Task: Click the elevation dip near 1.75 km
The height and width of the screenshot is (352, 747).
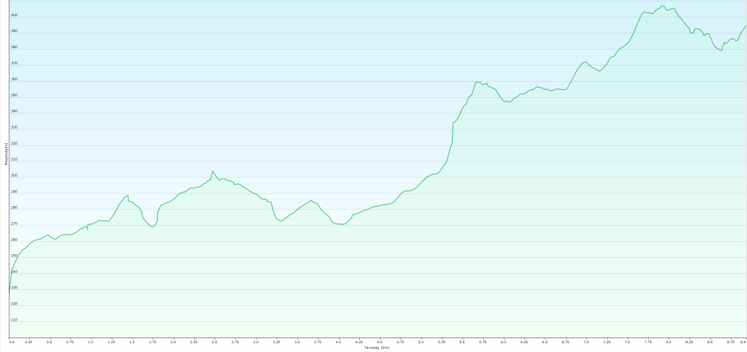Action: click(153, 227)
